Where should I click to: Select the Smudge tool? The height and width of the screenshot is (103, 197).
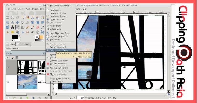click(x=28, y=32)
